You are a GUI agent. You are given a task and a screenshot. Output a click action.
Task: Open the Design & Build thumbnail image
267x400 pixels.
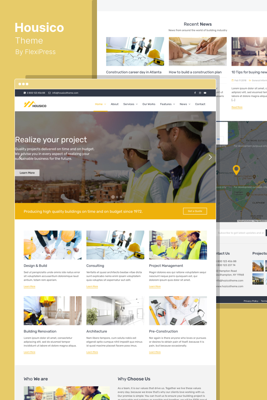point(53,245)
